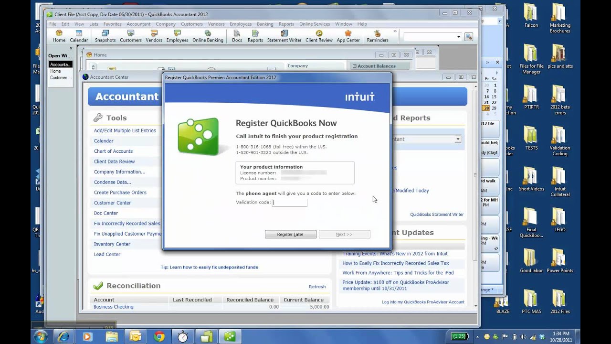
Task: Click Windows Start button
Action: pyautogui.click(x=41, y=336)
